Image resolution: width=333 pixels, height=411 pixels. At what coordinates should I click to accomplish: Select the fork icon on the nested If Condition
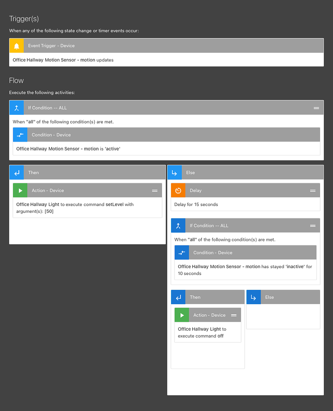178,226
